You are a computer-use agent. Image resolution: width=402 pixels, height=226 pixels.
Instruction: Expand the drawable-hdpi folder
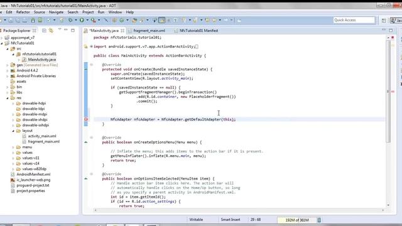[x=13, y=103]
